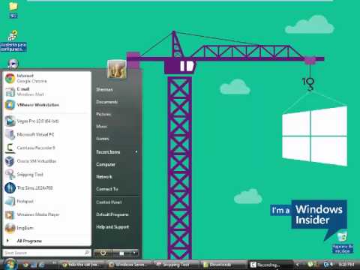
Task: Select the folder icon on desktop
Action: 13,10
